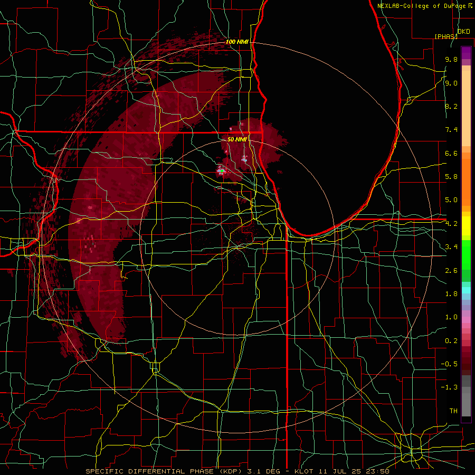475x475 pixels.
Task: Select the 4.2 value on the color scale
Action: (451, 224)
